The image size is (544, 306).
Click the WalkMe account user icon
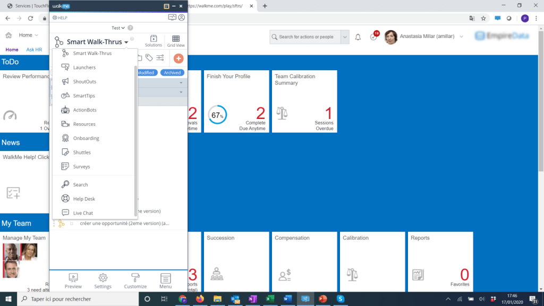point(182,18)
